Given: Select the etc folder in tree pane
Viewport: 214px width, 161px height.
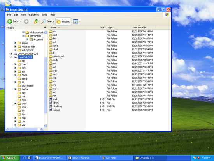Looking at the screenshot, I should (23, 72).
